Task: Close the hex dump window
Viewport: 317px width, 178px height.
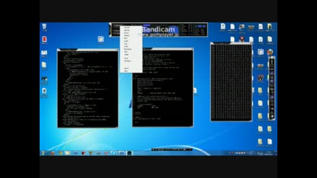Action: pyautogui.click(x=251, y=43)
